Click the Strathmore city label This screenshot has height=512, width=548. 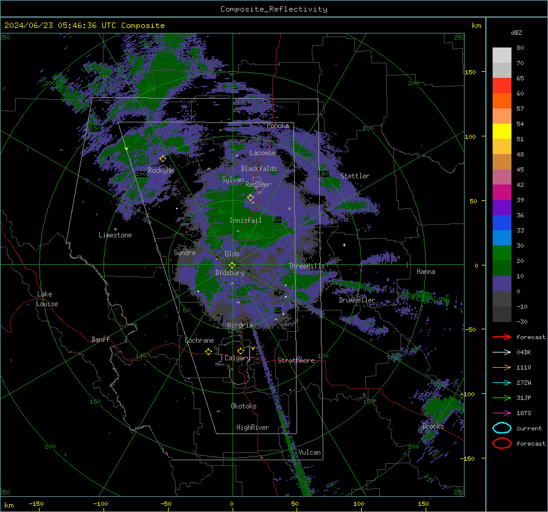pos(296,360)
